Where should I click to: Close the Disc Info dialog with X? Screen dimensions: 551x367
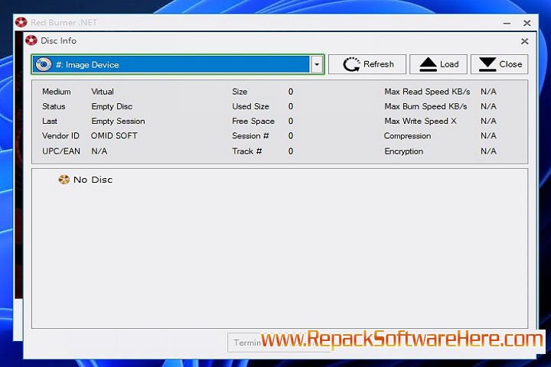click(525, 41)
